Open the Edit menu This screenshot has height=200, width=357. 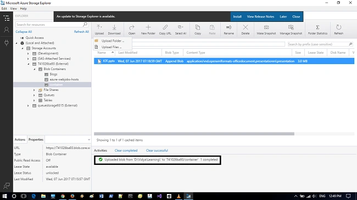(x=4, y=8)
